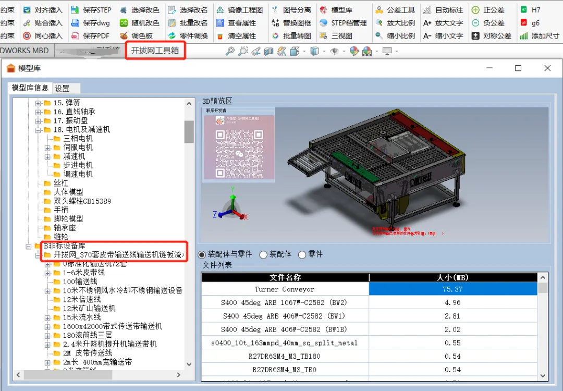The image size is (563, 391).
Task: Apply the g6 tolerance icon
Action: click(x=524, y=23)
